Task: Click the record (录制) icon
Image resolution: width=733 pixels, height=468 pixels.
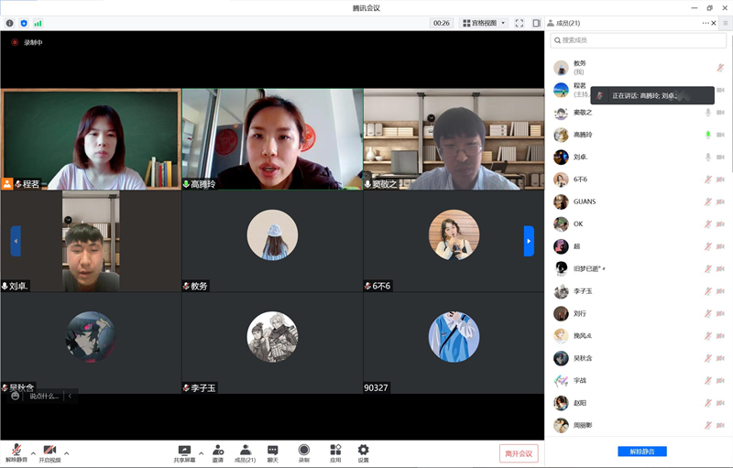Action: [x=304, y=450]
